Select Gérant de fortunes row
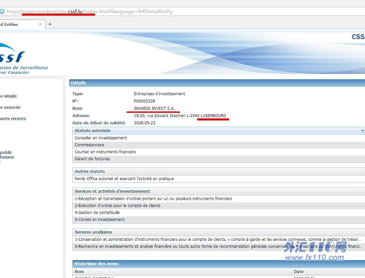The width and height of the screenshot is (365, 278). click(x=219, y=159)
